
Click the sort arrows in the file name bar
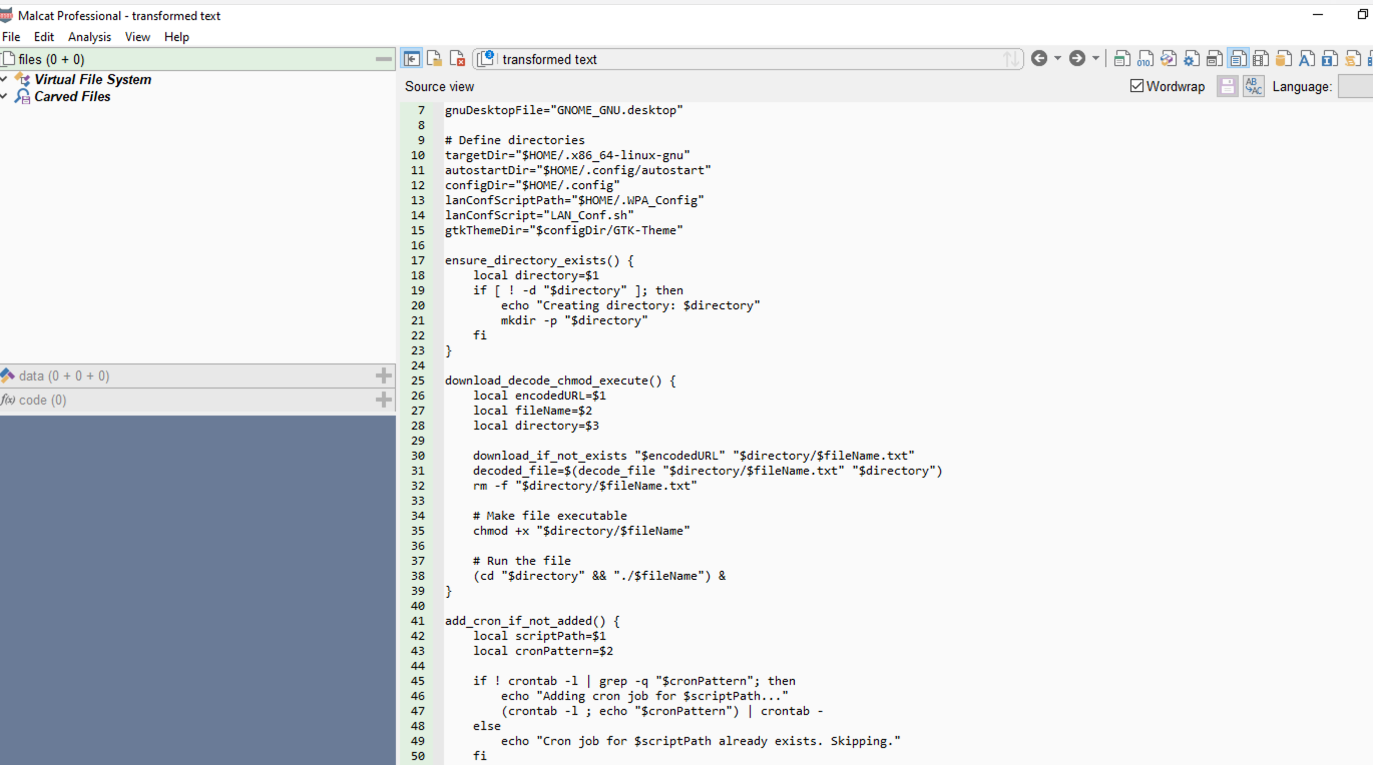pyautogui.click(x=1011, y=59)
